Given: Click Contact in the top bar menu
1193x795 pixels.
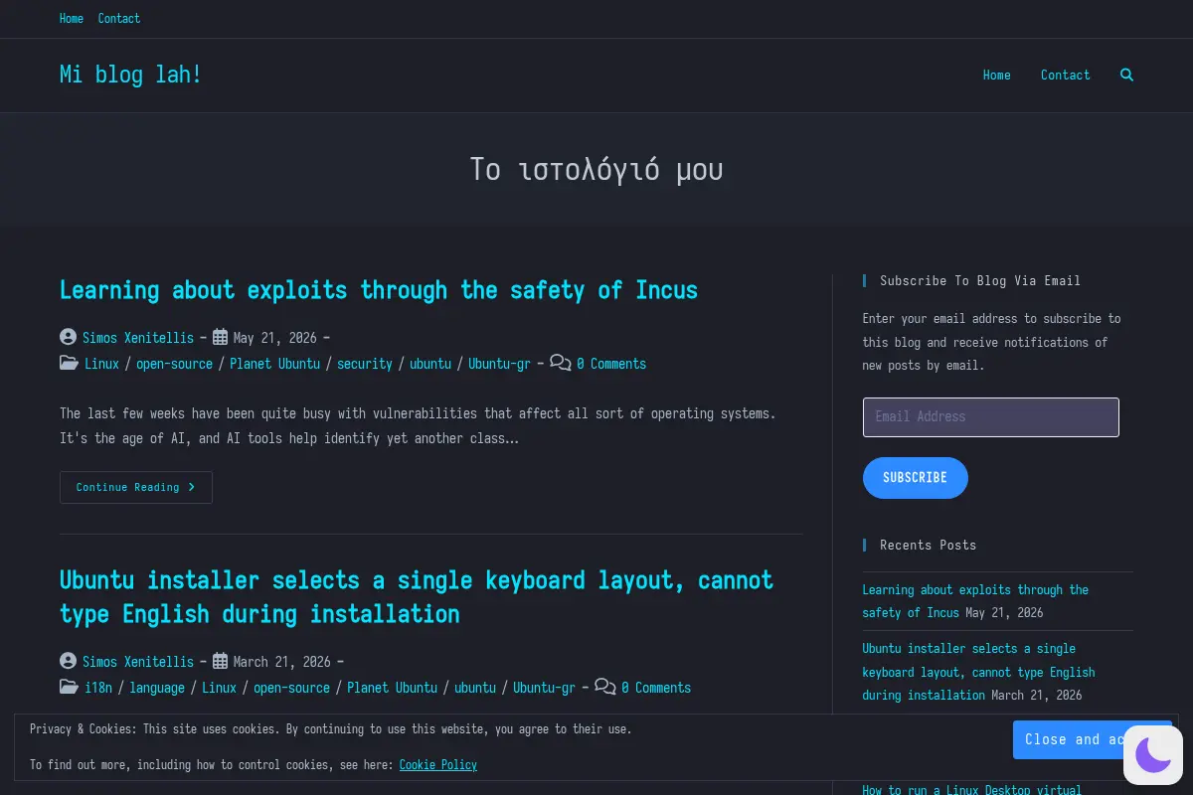Looking at the screenshot, I should click(x=119, y=18).
